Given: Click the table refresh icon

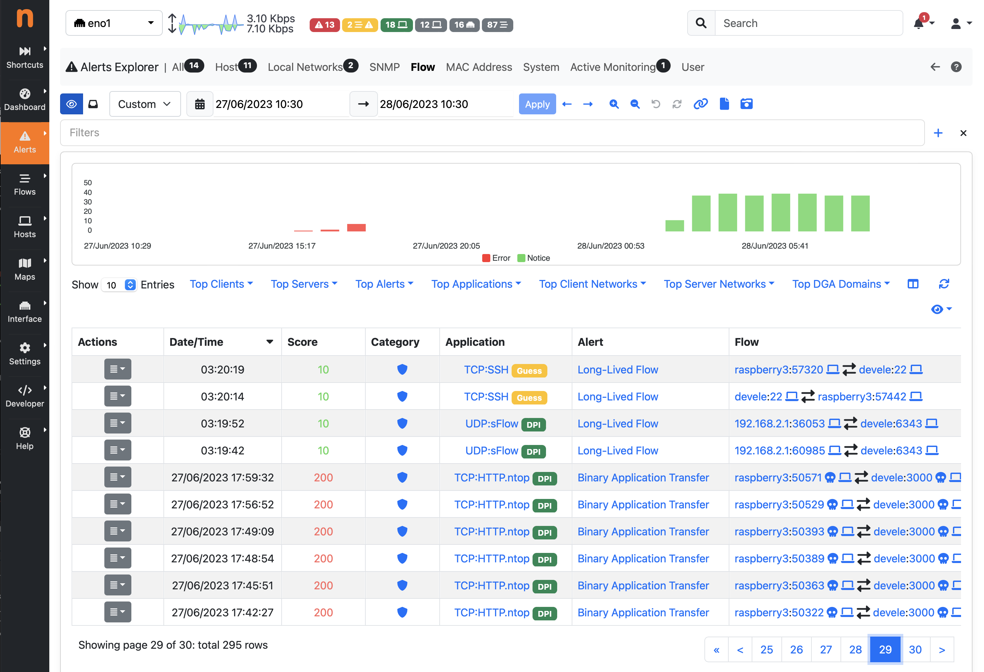Looking at the screenshot, I should 944,284.
